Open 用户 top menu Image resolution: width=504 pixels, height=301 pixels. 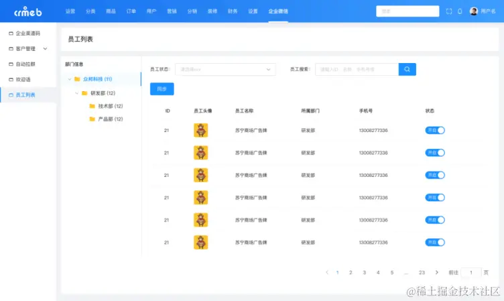[151, 11]
